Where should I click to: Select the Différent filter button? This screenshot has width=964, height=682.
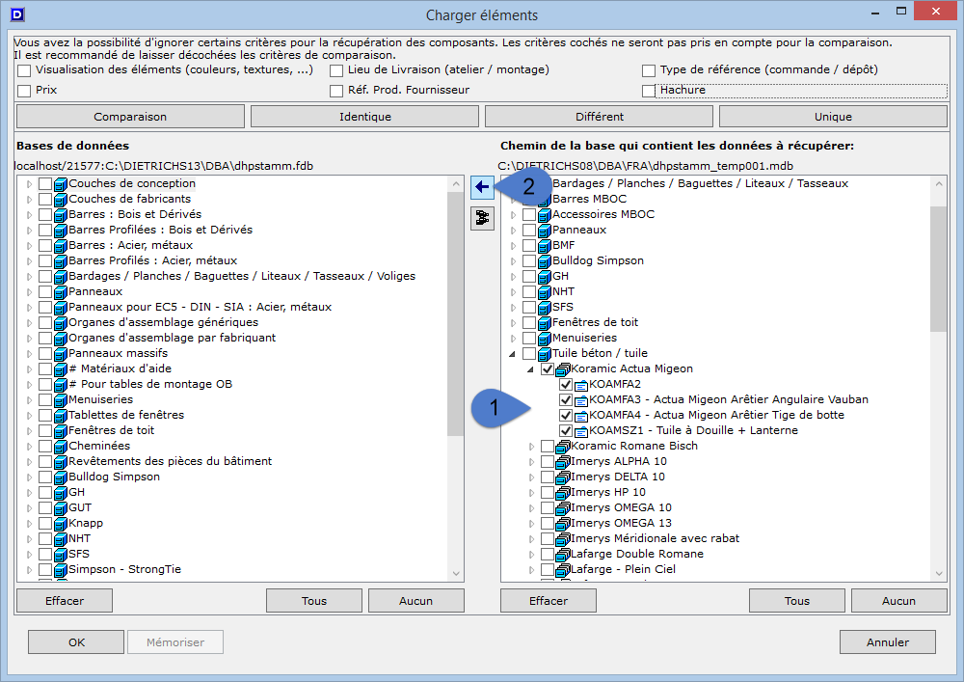tap(599, 117)
